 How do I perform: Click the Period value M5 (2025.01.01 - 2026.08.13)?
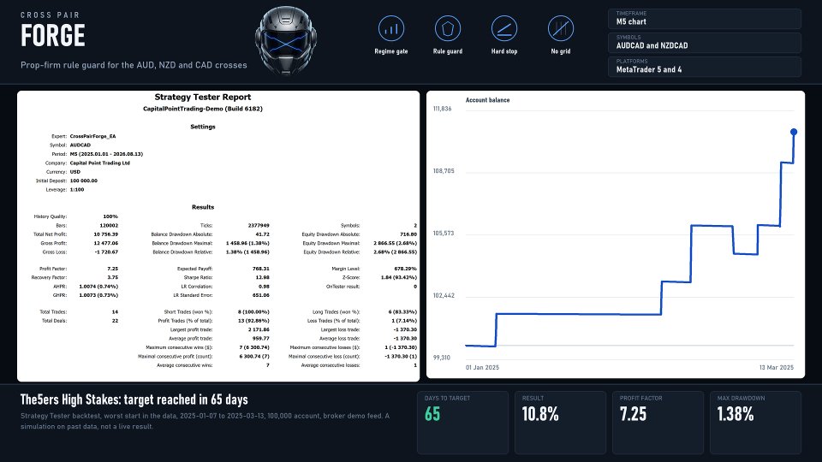106,154
